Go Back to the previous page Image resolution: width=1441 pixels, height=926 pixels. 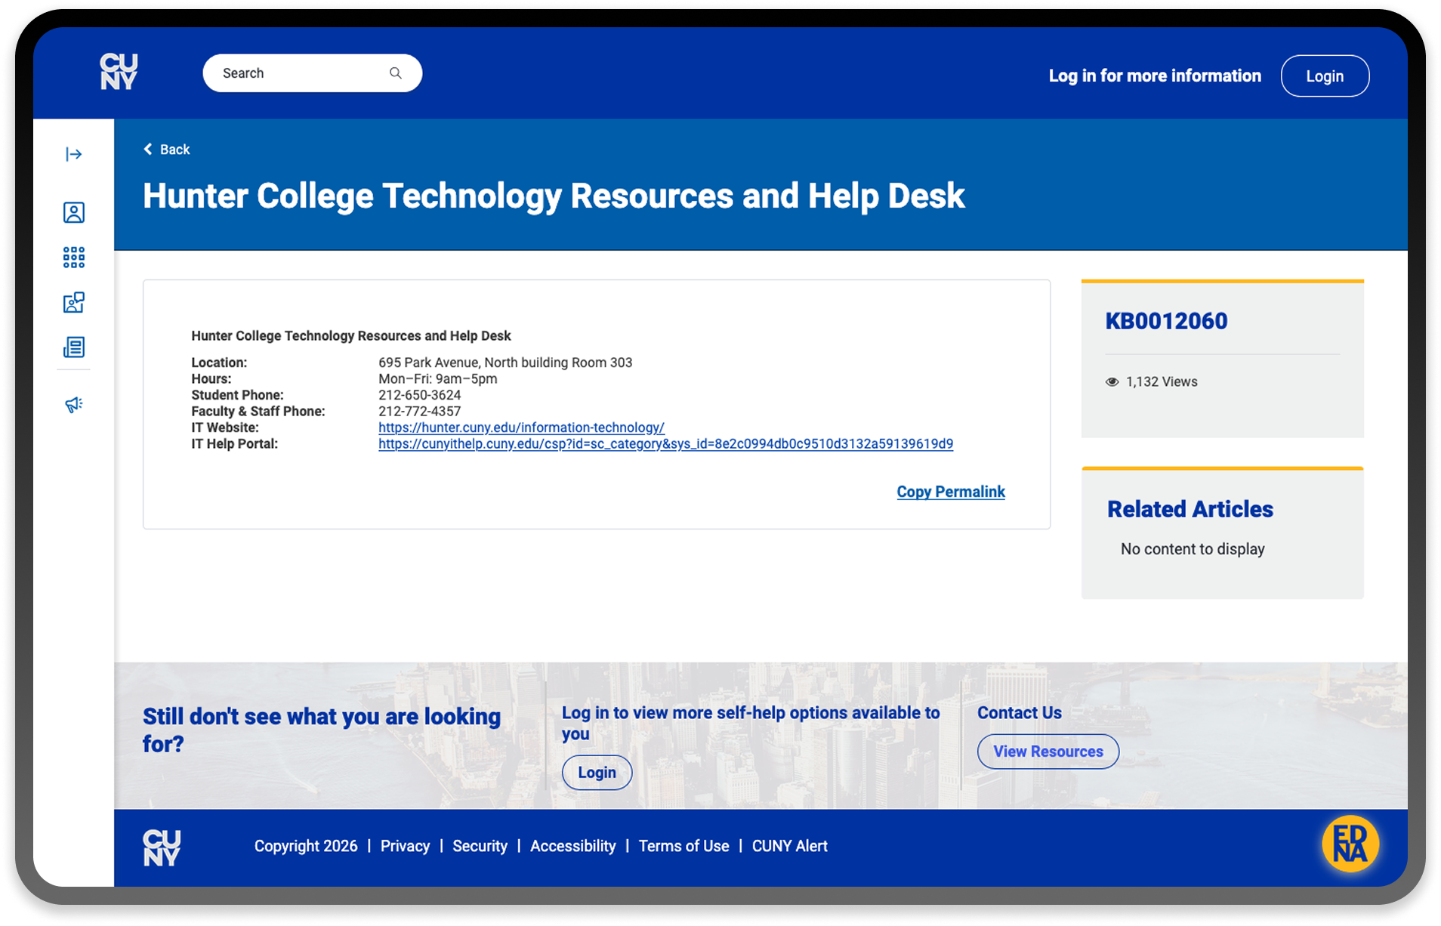pos(167,150)
